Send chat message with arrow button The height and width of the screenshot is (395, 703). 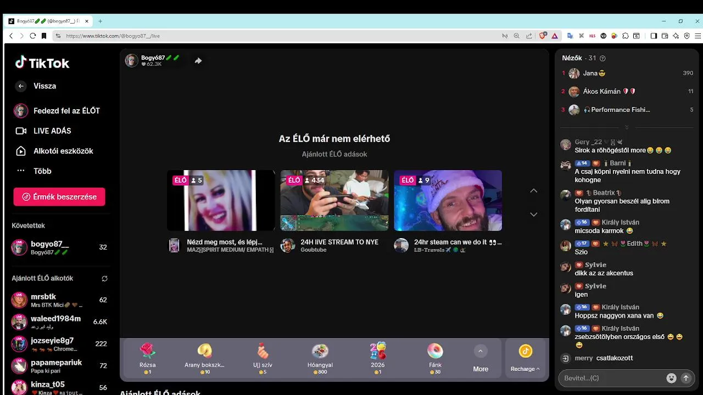pos(685,378)
